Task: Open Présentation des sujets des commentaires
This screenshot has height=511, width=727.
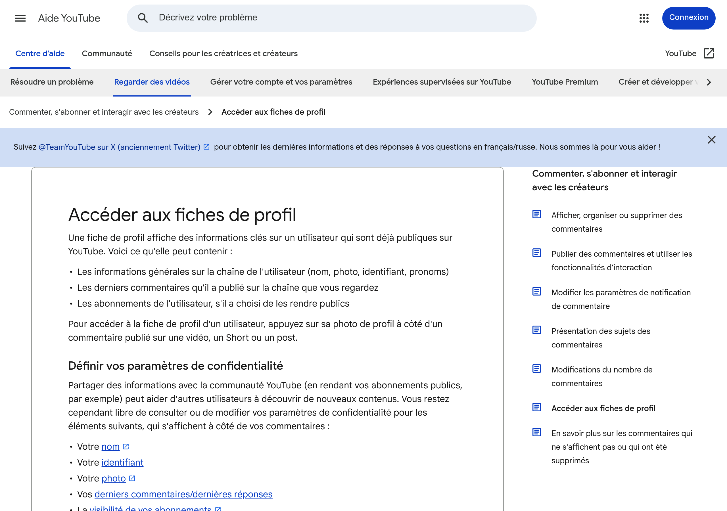Action: coord(601,338)
